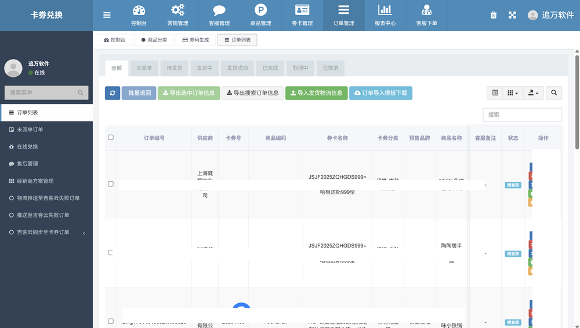This screenshot has height=328, width=580.
Task: Toggle the hamburger sidebar menu icon
Action: point(107,15)
